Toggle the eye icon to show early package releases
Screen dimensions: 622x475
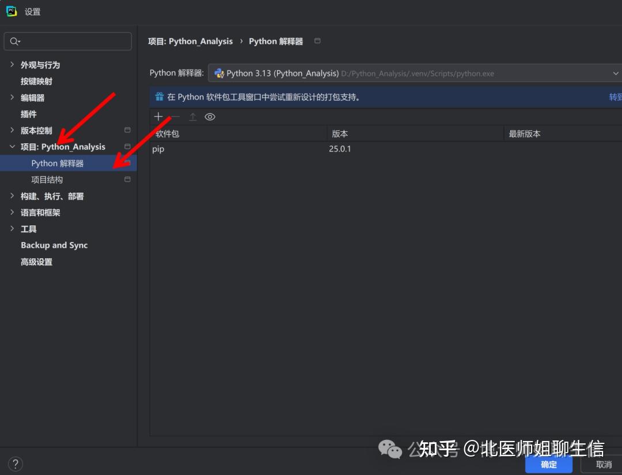tap(210, 116)
